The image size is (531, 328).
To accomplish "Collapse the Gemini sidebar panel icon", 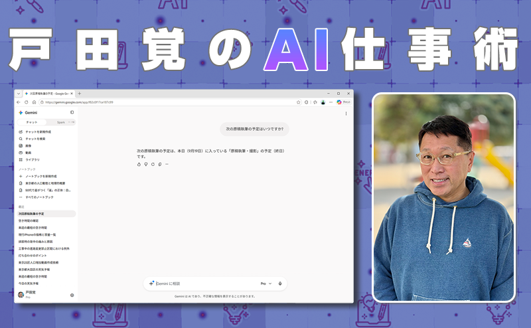I will tap(72, 112).
